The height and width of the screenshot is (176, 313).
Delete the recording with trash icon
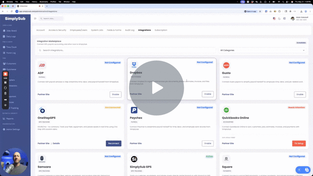5,93
